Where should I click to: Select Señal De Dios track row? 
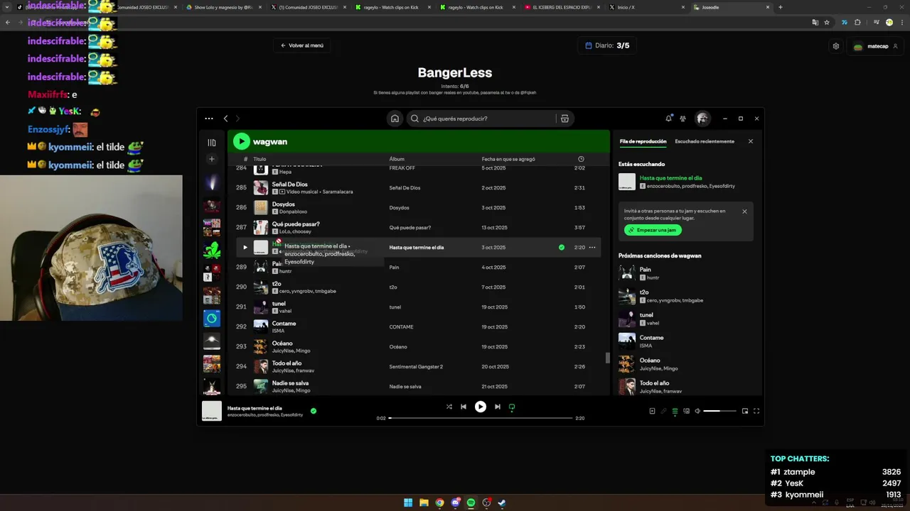point(418,188)
